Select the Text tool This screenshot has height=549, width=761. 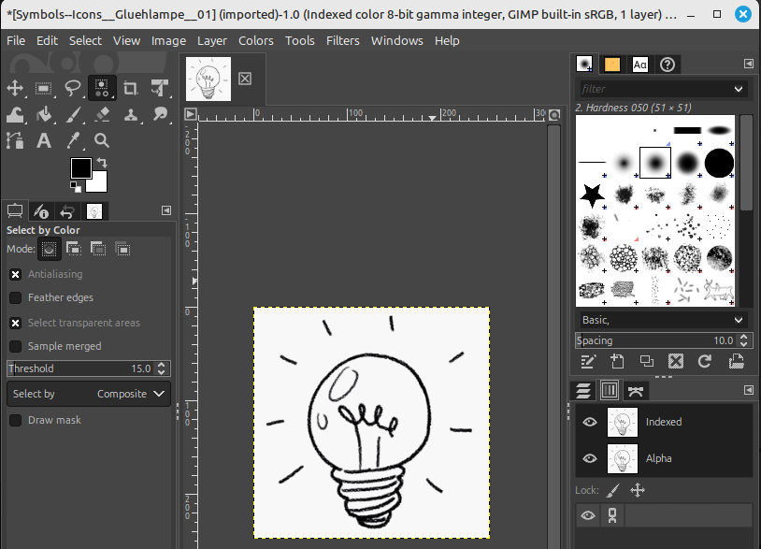coord(44,140)
